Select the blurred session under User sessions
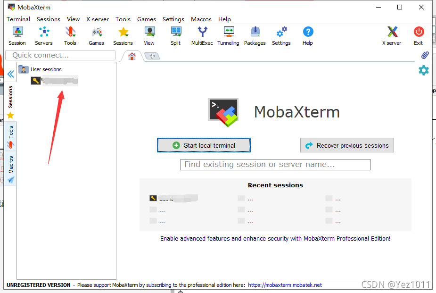This screenshot has height=293, width=436. tap(55, 81)
